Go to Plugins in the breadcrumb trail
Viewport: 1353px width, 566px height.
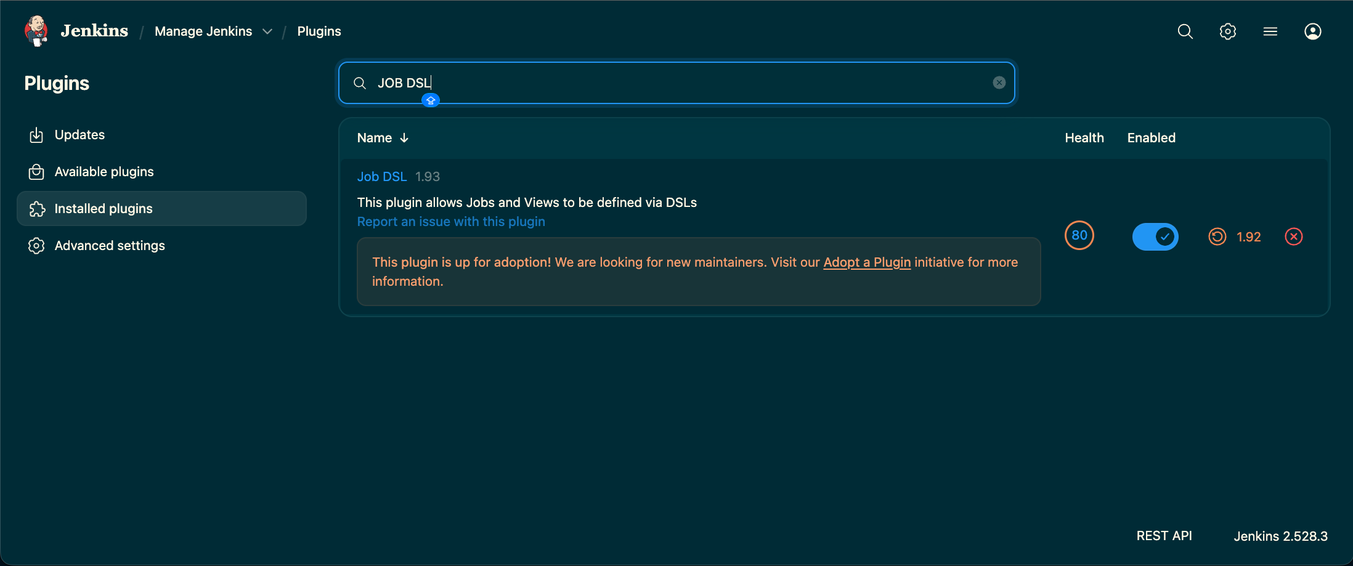pos(319,31)
